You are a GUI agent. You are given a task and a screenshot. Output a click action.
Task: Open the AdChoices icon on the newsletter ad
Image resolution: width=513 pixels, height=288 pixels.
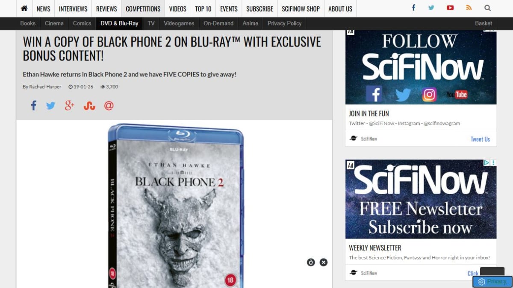tap(486, 163)
